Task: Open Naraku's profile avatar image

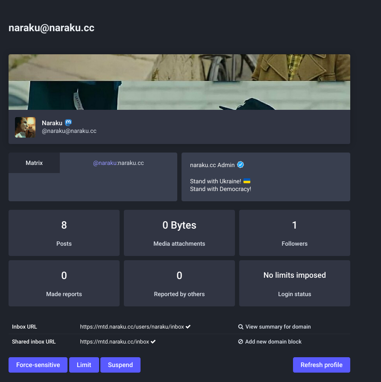Action: (x=25, y=127)
